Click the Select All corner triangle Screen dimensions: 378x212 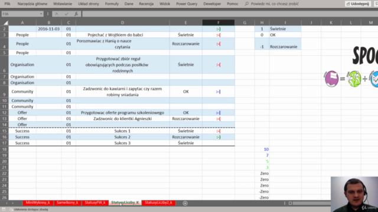click(5, 22)
